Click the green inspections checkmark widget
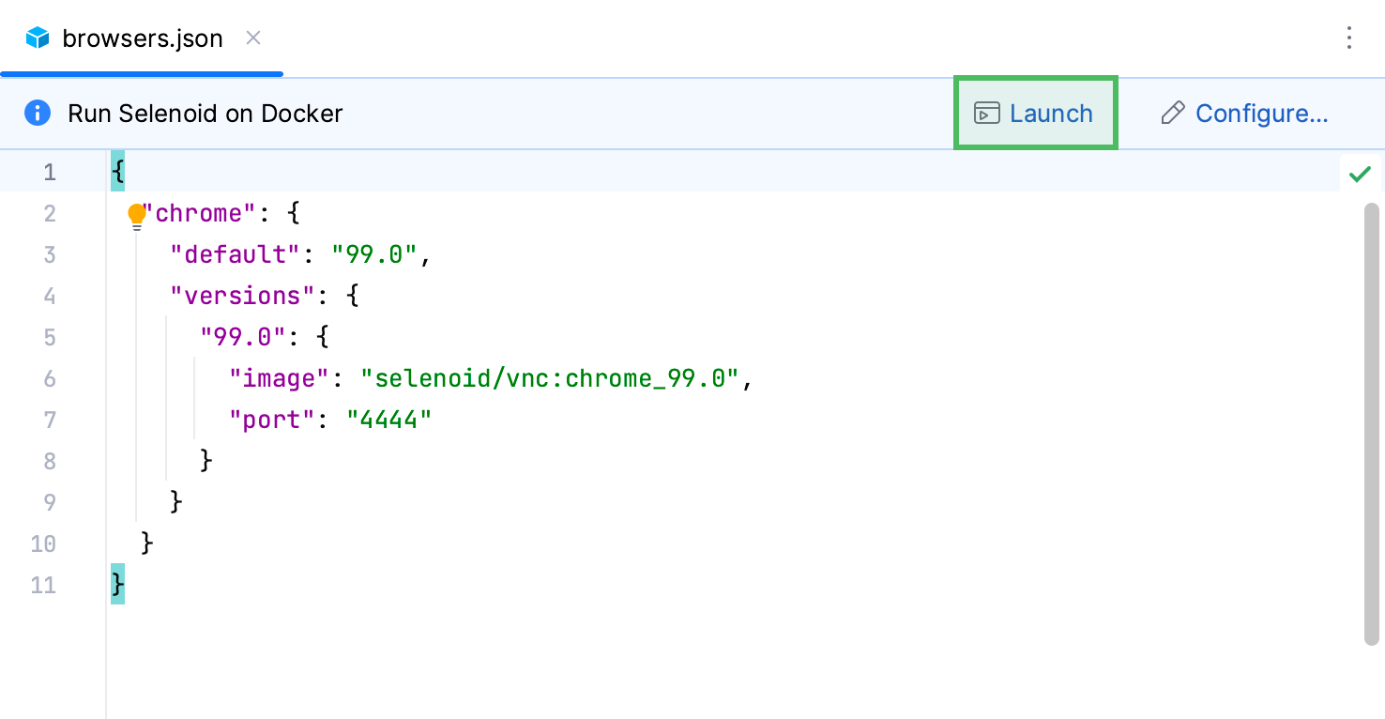 tap(1360, 173)
